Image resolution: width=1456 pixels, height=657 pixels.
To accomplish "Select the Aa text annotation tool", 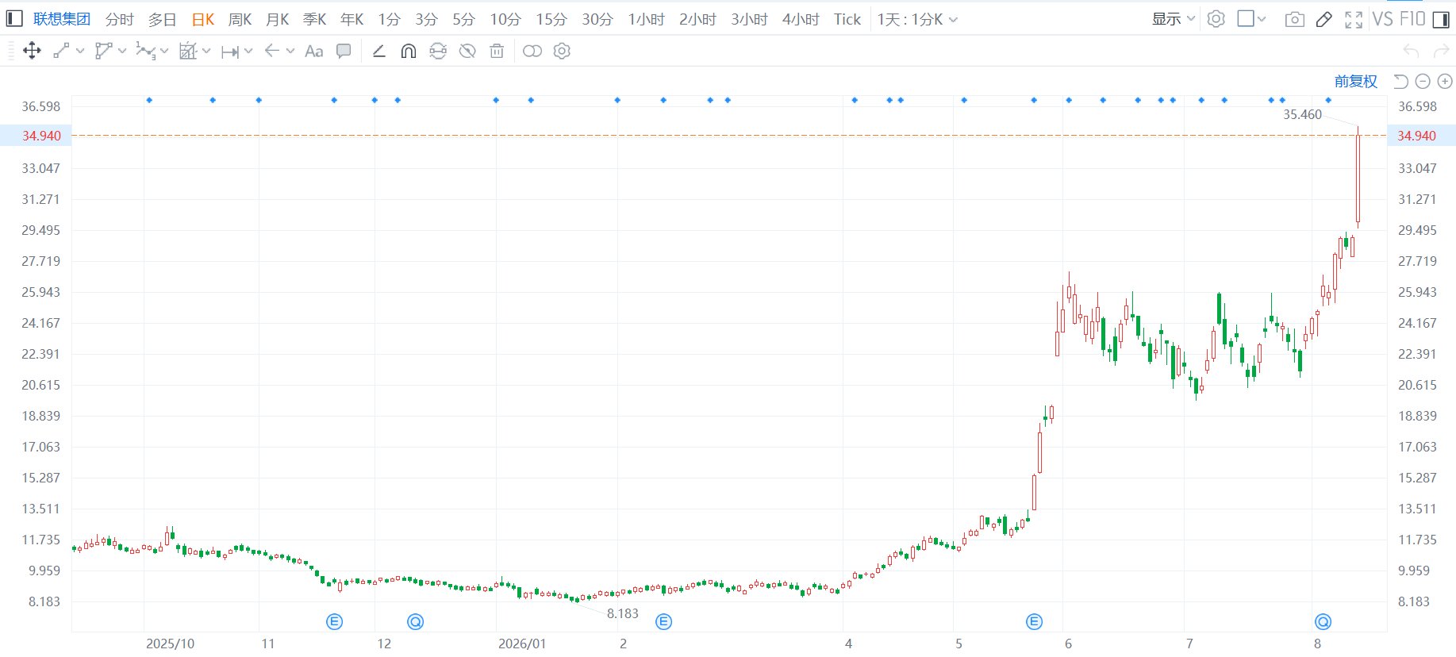I will [314, 52].
